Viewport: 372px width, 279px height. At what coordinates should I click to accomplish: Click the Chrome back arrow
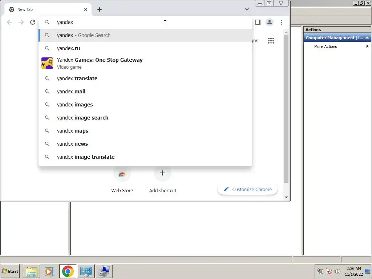click(9, 22)
